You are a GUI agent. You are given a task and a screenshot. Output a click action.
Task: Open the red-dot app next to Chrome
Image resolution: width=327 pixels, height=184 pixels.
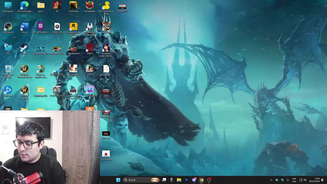coord(209,180)
